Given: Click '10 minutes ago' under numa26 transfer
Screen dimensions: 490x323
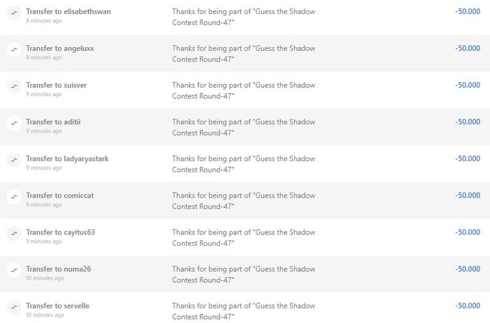Looking at the screenshot, I should click(x=45, y=278).
